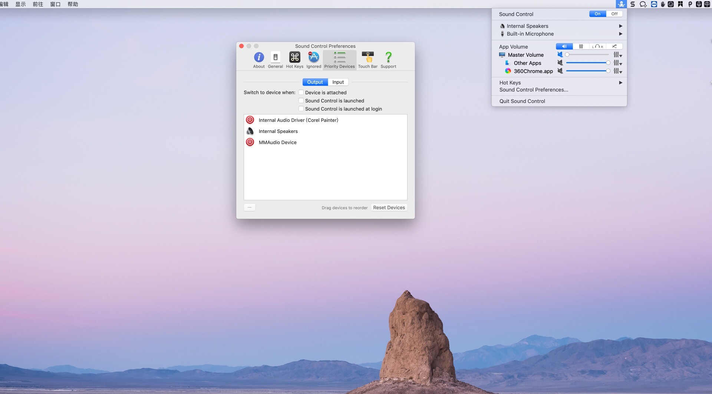Click the Reset Devices button
The height and width of the screenshot is (394, 712).
click(389, 207)
